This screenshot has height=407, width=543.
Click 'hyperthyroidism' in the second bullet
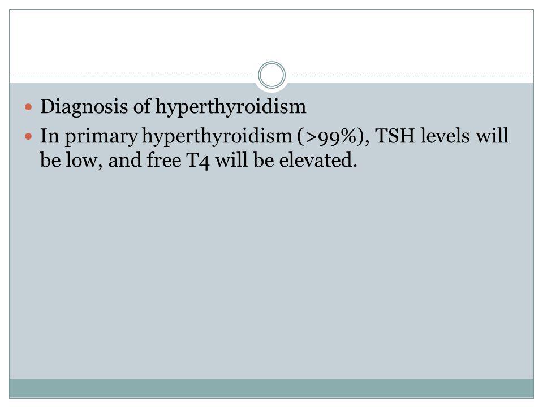point(217,136)
